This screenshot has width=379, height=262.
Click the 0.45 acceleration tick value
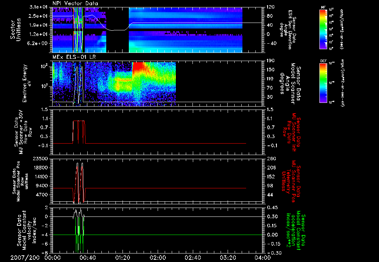(272, 208)
